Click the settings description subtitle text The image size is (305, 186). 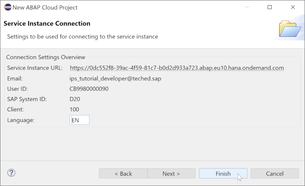coord(83,37)
